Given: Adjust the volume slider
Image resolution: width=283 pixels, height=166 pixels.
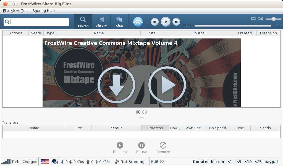Looking at the screenshot, I should 273,19.
